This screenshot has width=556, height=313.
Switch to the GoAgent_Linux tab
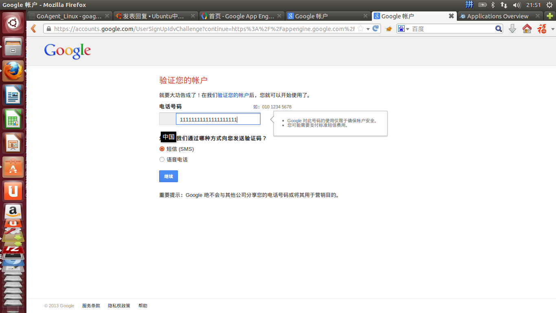(x=69, y=16)
